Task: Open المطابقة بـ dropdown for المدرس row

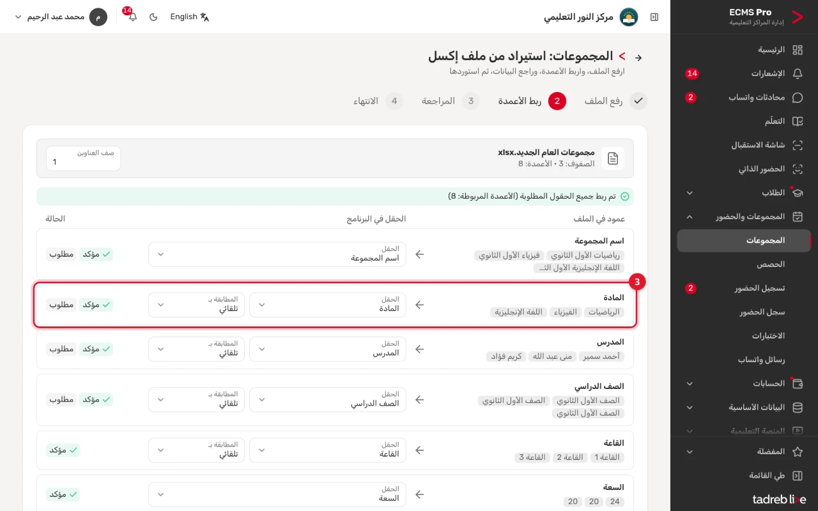Action: [x=196, y=349]
